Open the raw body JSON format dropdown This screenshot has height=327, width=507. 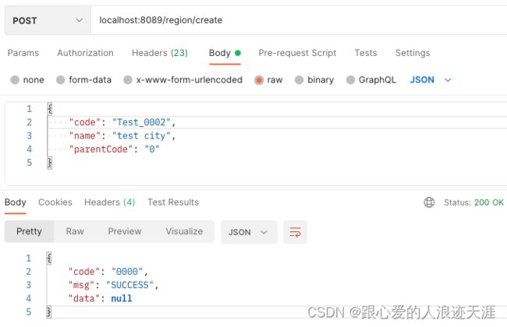click(x=431, y=79)
